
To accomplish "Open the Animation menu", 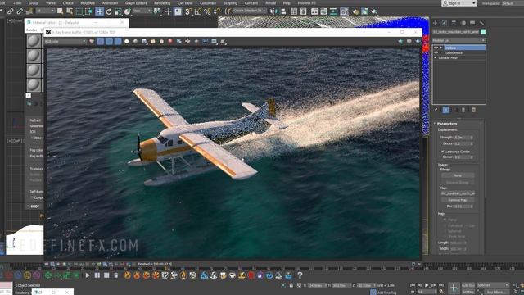I will (x=110, y=3).
